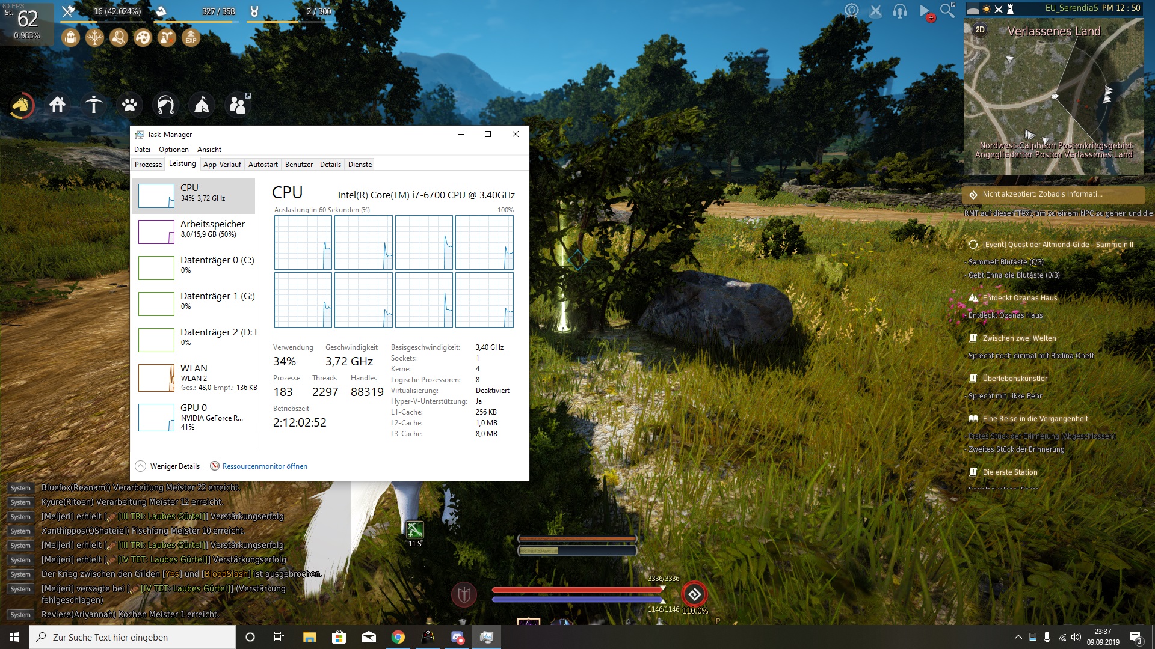Open Microsoft Store from the taskbar
Screen dimensions: 1155x649
(339, 637)
